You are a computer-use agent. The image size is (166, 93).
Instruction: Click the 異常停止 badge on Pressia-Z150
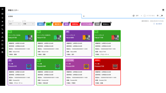pyautogui.click(x=98, y=60)
